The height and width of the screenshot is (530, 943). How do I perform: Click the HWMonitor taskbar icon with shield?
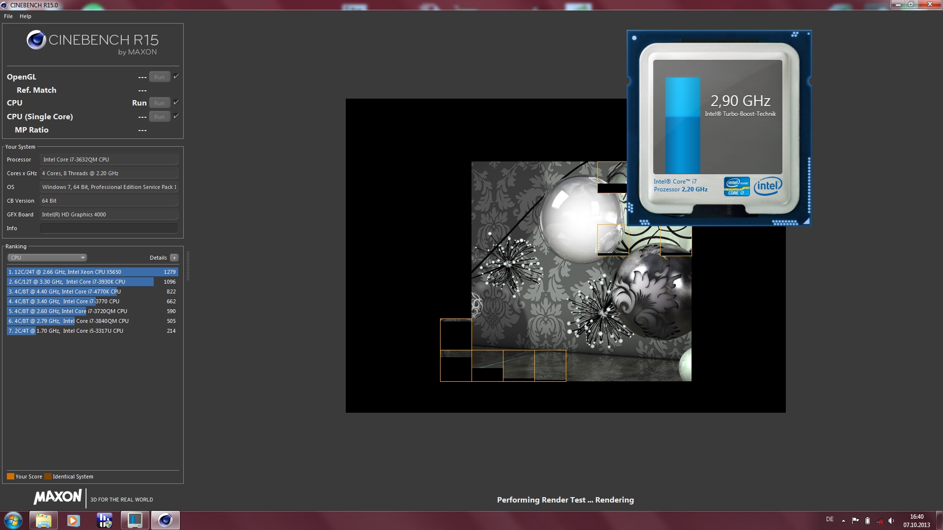(104, 520)
